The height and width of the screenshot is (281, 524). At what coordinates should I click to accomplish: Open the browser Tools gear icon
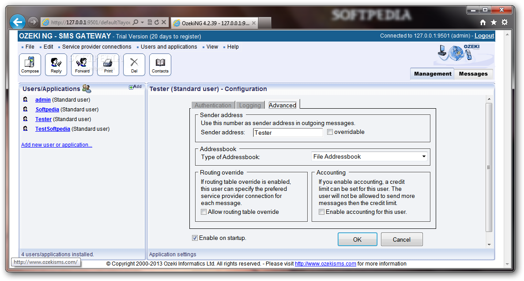505,23
